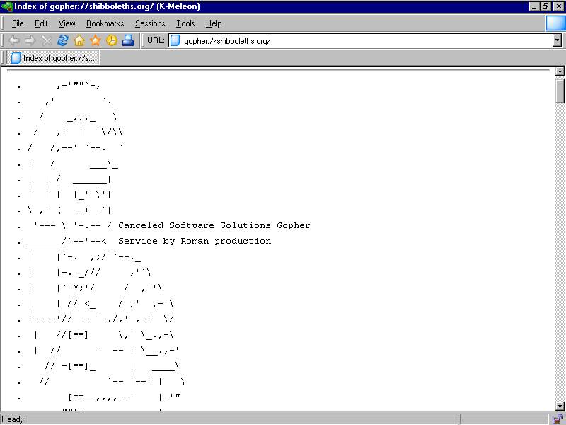Click the Back navigation arrow
The image size is (566, 425).
13,40
